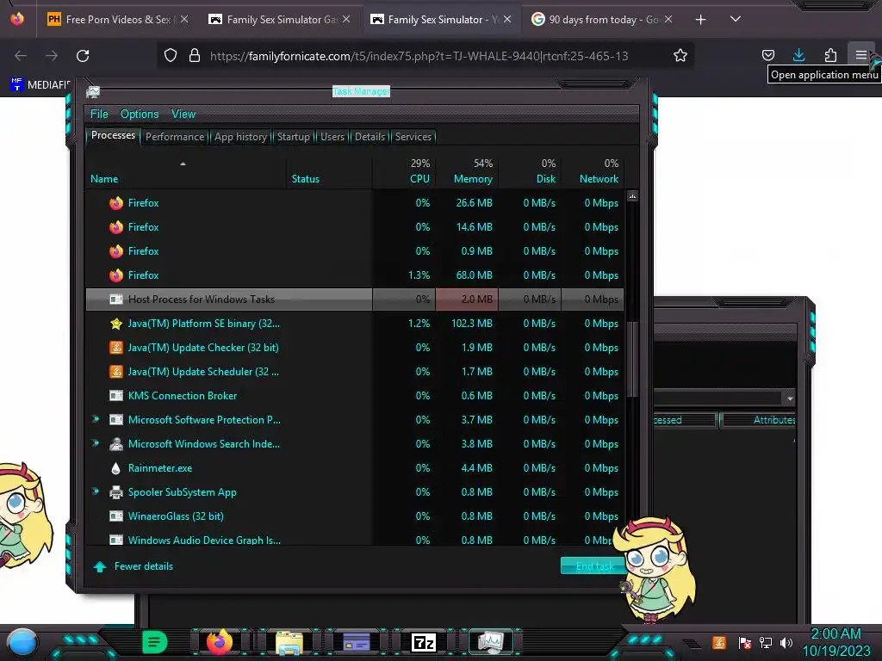Open the Save to Pocket button
The width and height of the screenshot is (882, 661).
click(767, 55)
